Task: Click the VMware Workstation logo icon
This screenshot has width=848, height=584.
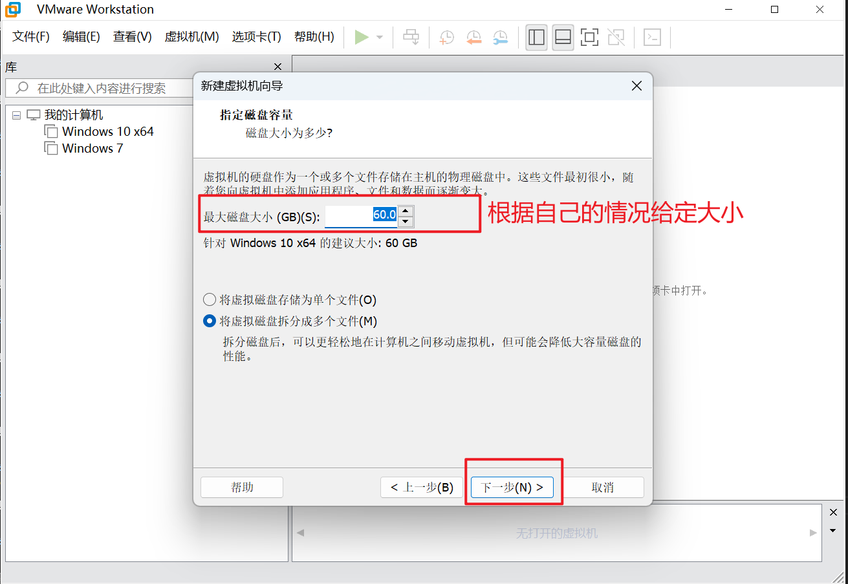Action: pyautogui.click(x=13, y=10)
